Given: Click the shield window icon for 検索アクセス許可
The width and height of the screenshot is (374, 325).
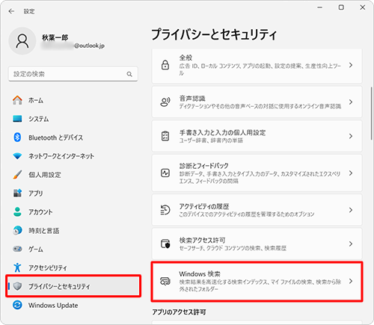Looking at the screenshot, I should [x=165, y=244].
